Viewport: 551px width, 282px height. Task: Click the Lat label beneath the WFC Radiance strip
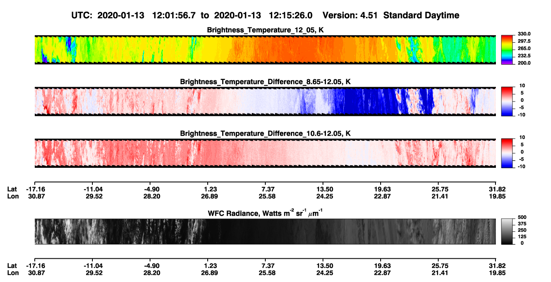point(12,266)
